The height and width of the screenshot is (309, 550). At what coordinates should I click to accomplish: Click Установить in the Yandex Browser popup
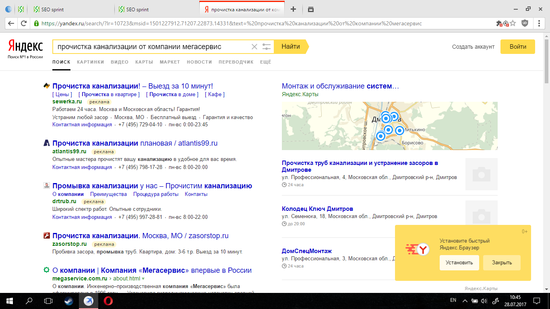click(x=459, y=263)
